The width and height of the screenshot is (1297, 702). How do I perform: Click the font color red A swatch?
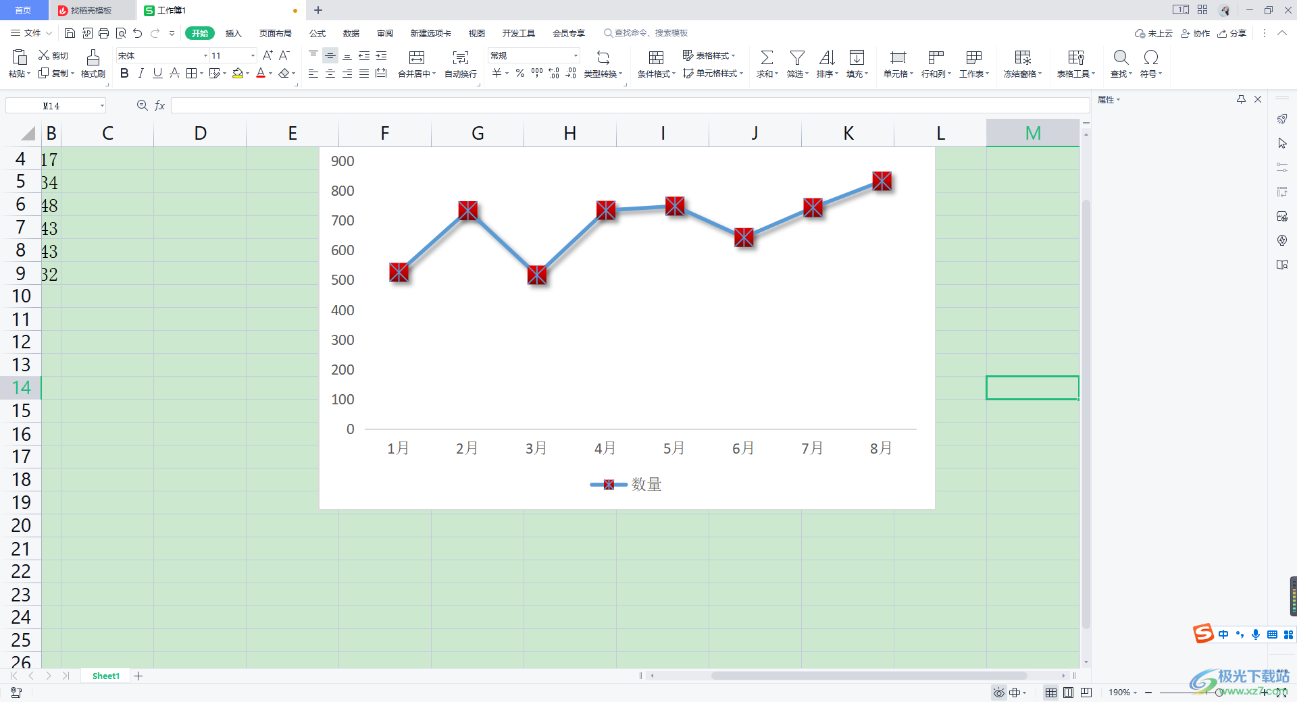tap(261, 73)
